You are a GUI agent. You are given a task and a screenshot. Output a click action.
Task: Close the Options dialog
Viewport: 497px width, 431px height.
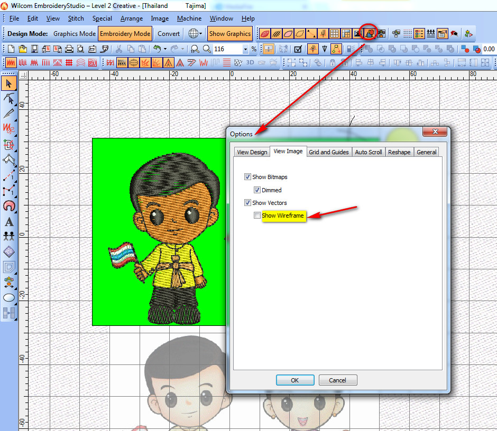tap(435, 132)
